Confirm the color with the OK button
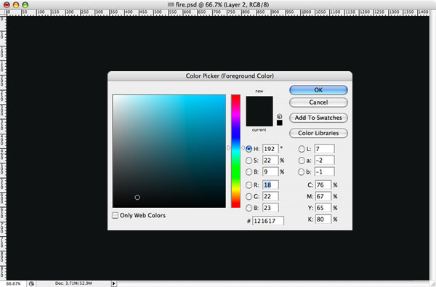Image resolution: width=436 pixels, height=287 pixels. tap(318, 90)
